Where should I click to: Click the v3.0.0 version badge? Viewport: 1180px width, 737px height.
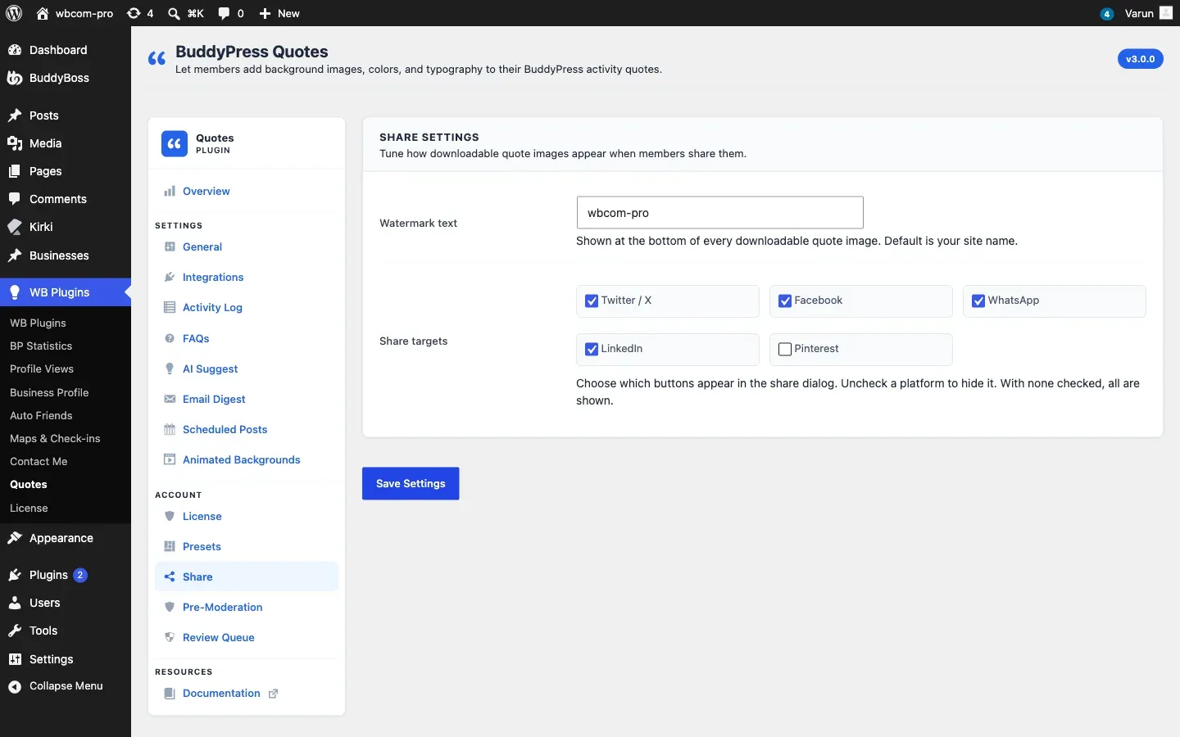tap(1140, 59)
